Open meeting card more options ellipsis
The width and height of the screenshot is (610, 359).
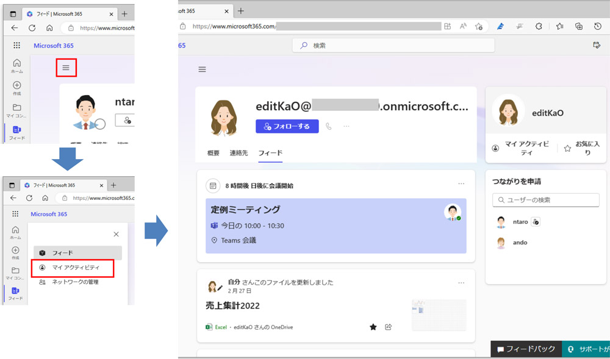pyautogui.click(x=461, y=183)
